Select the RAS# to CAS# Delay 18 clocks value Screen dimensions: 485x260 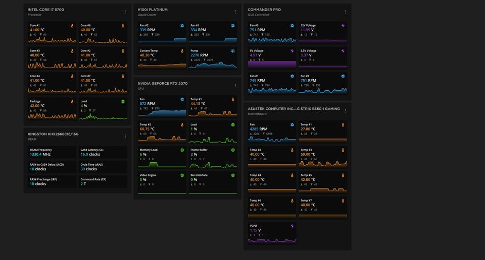pyautogui.click(x=38, y=169)
